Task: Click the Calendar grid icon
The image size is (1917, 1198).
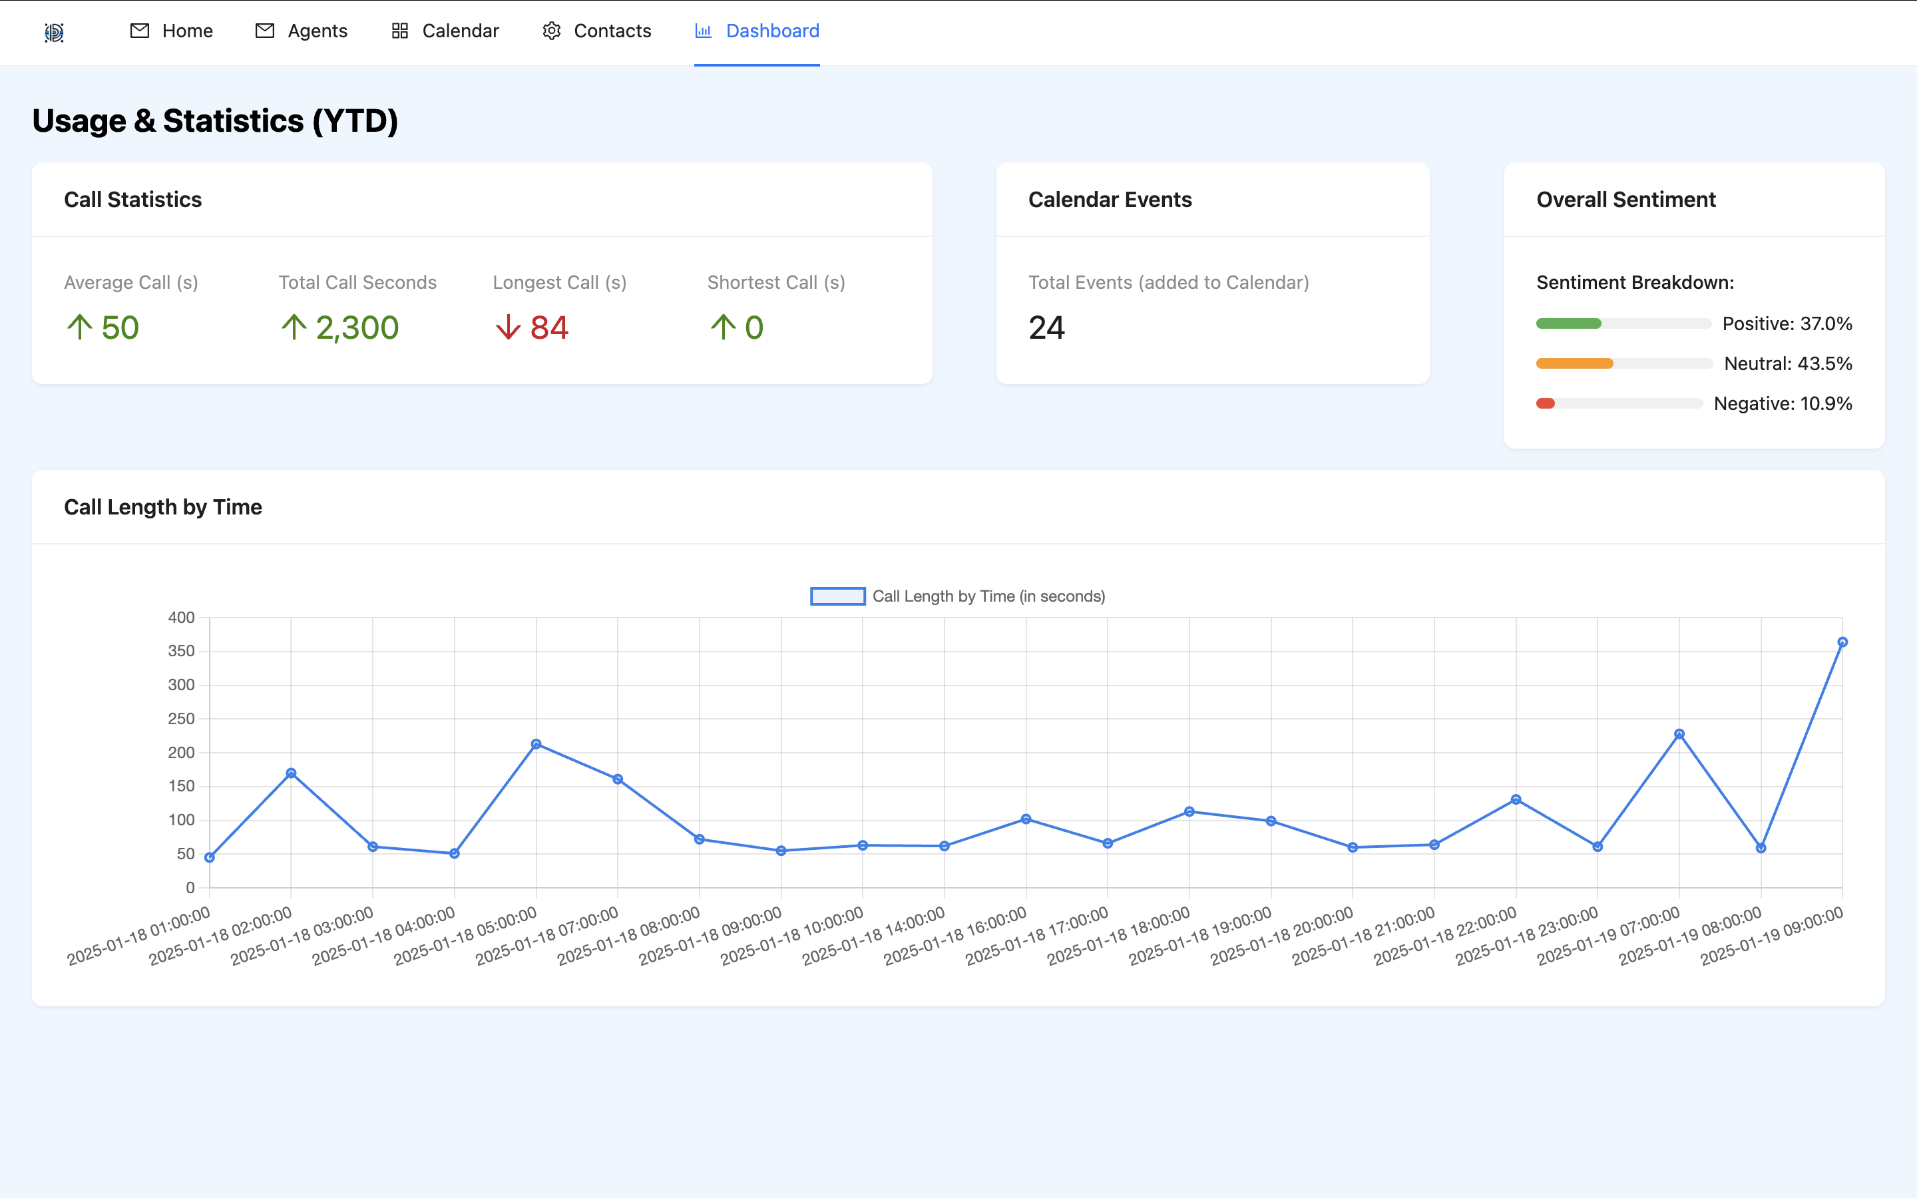Action: pyautogui.click(x=400, y=31)
